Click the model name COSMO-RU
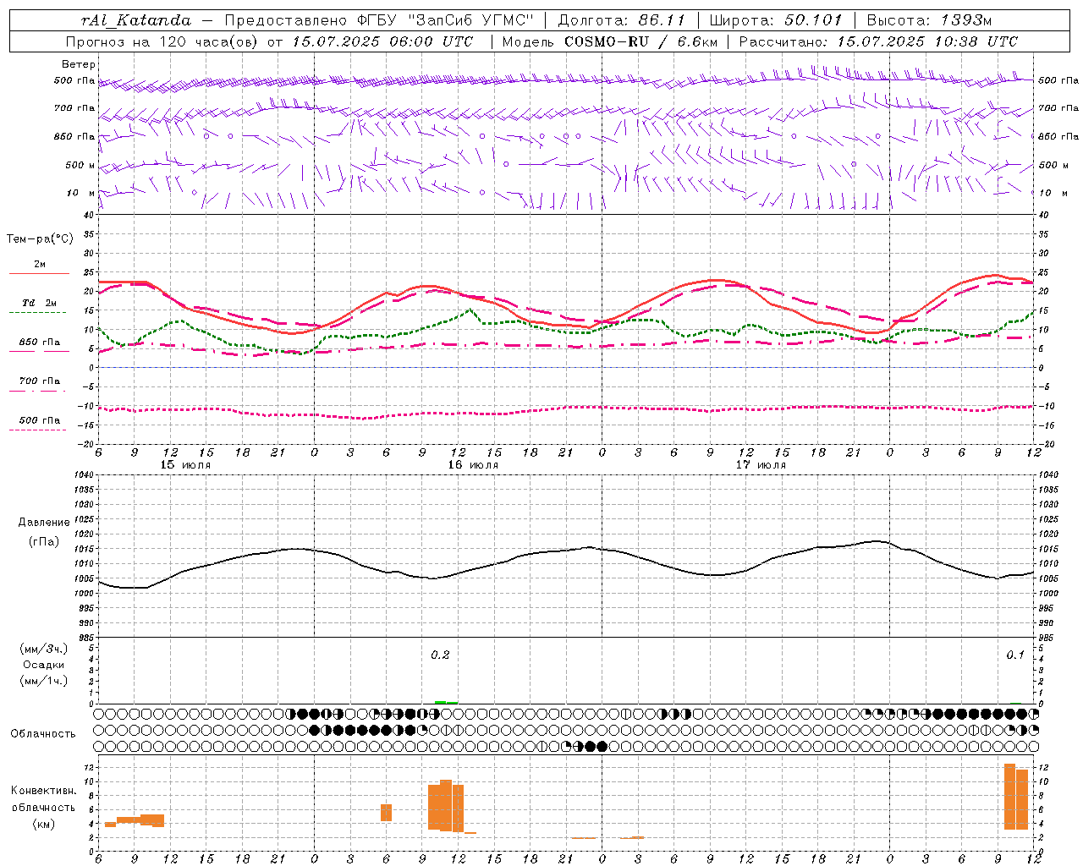 [x=606, y=41]
